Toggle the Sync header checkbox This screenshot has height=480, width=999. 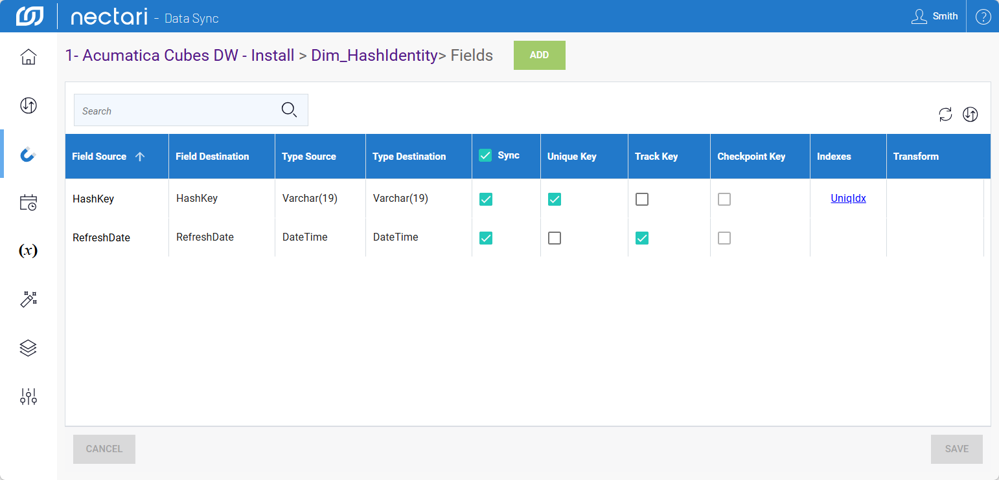(x=485, y=155)
